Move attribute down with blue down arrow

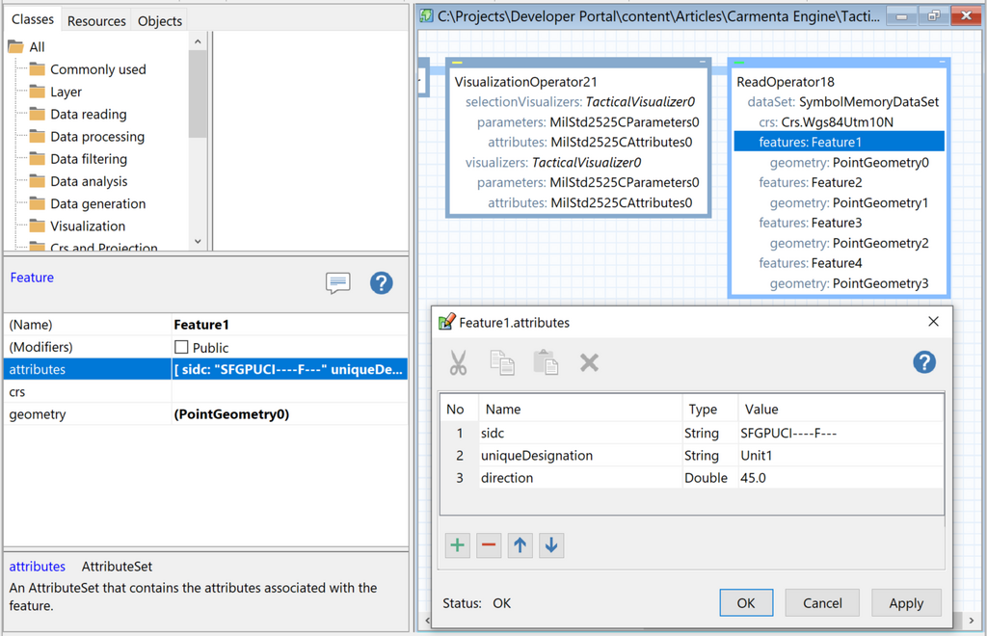pyautogui.click(x=551, y=545)
